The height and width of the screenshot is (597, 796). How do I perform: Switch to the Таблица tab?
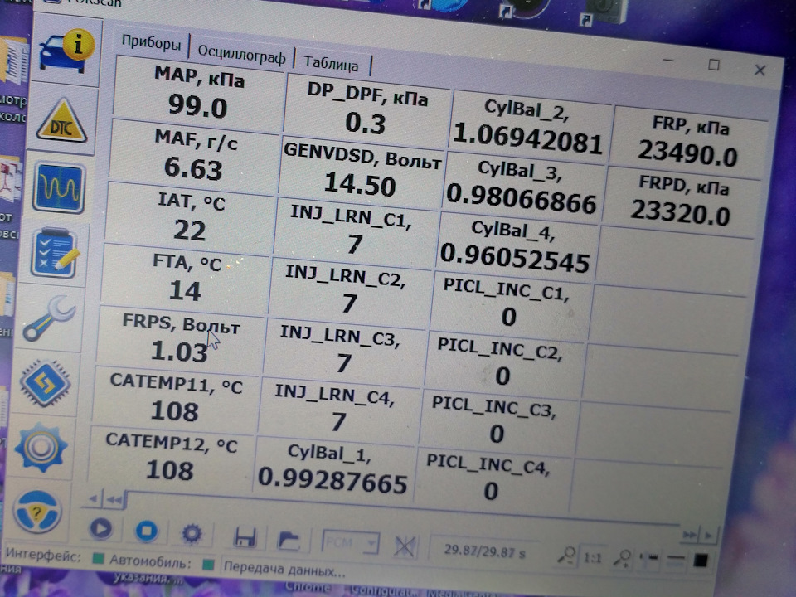pos(331,63)
